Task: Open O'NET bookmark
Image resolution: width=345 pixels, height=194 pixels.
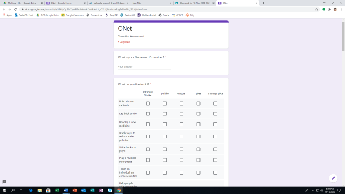Action: 177,15
